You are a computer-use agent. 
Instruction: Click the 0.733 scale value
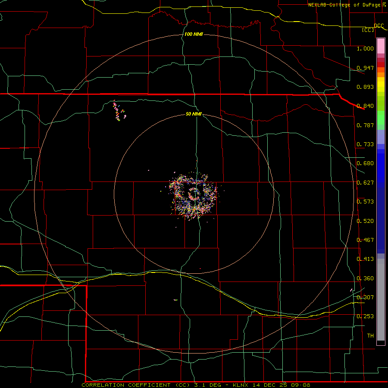tap(365, 144)
